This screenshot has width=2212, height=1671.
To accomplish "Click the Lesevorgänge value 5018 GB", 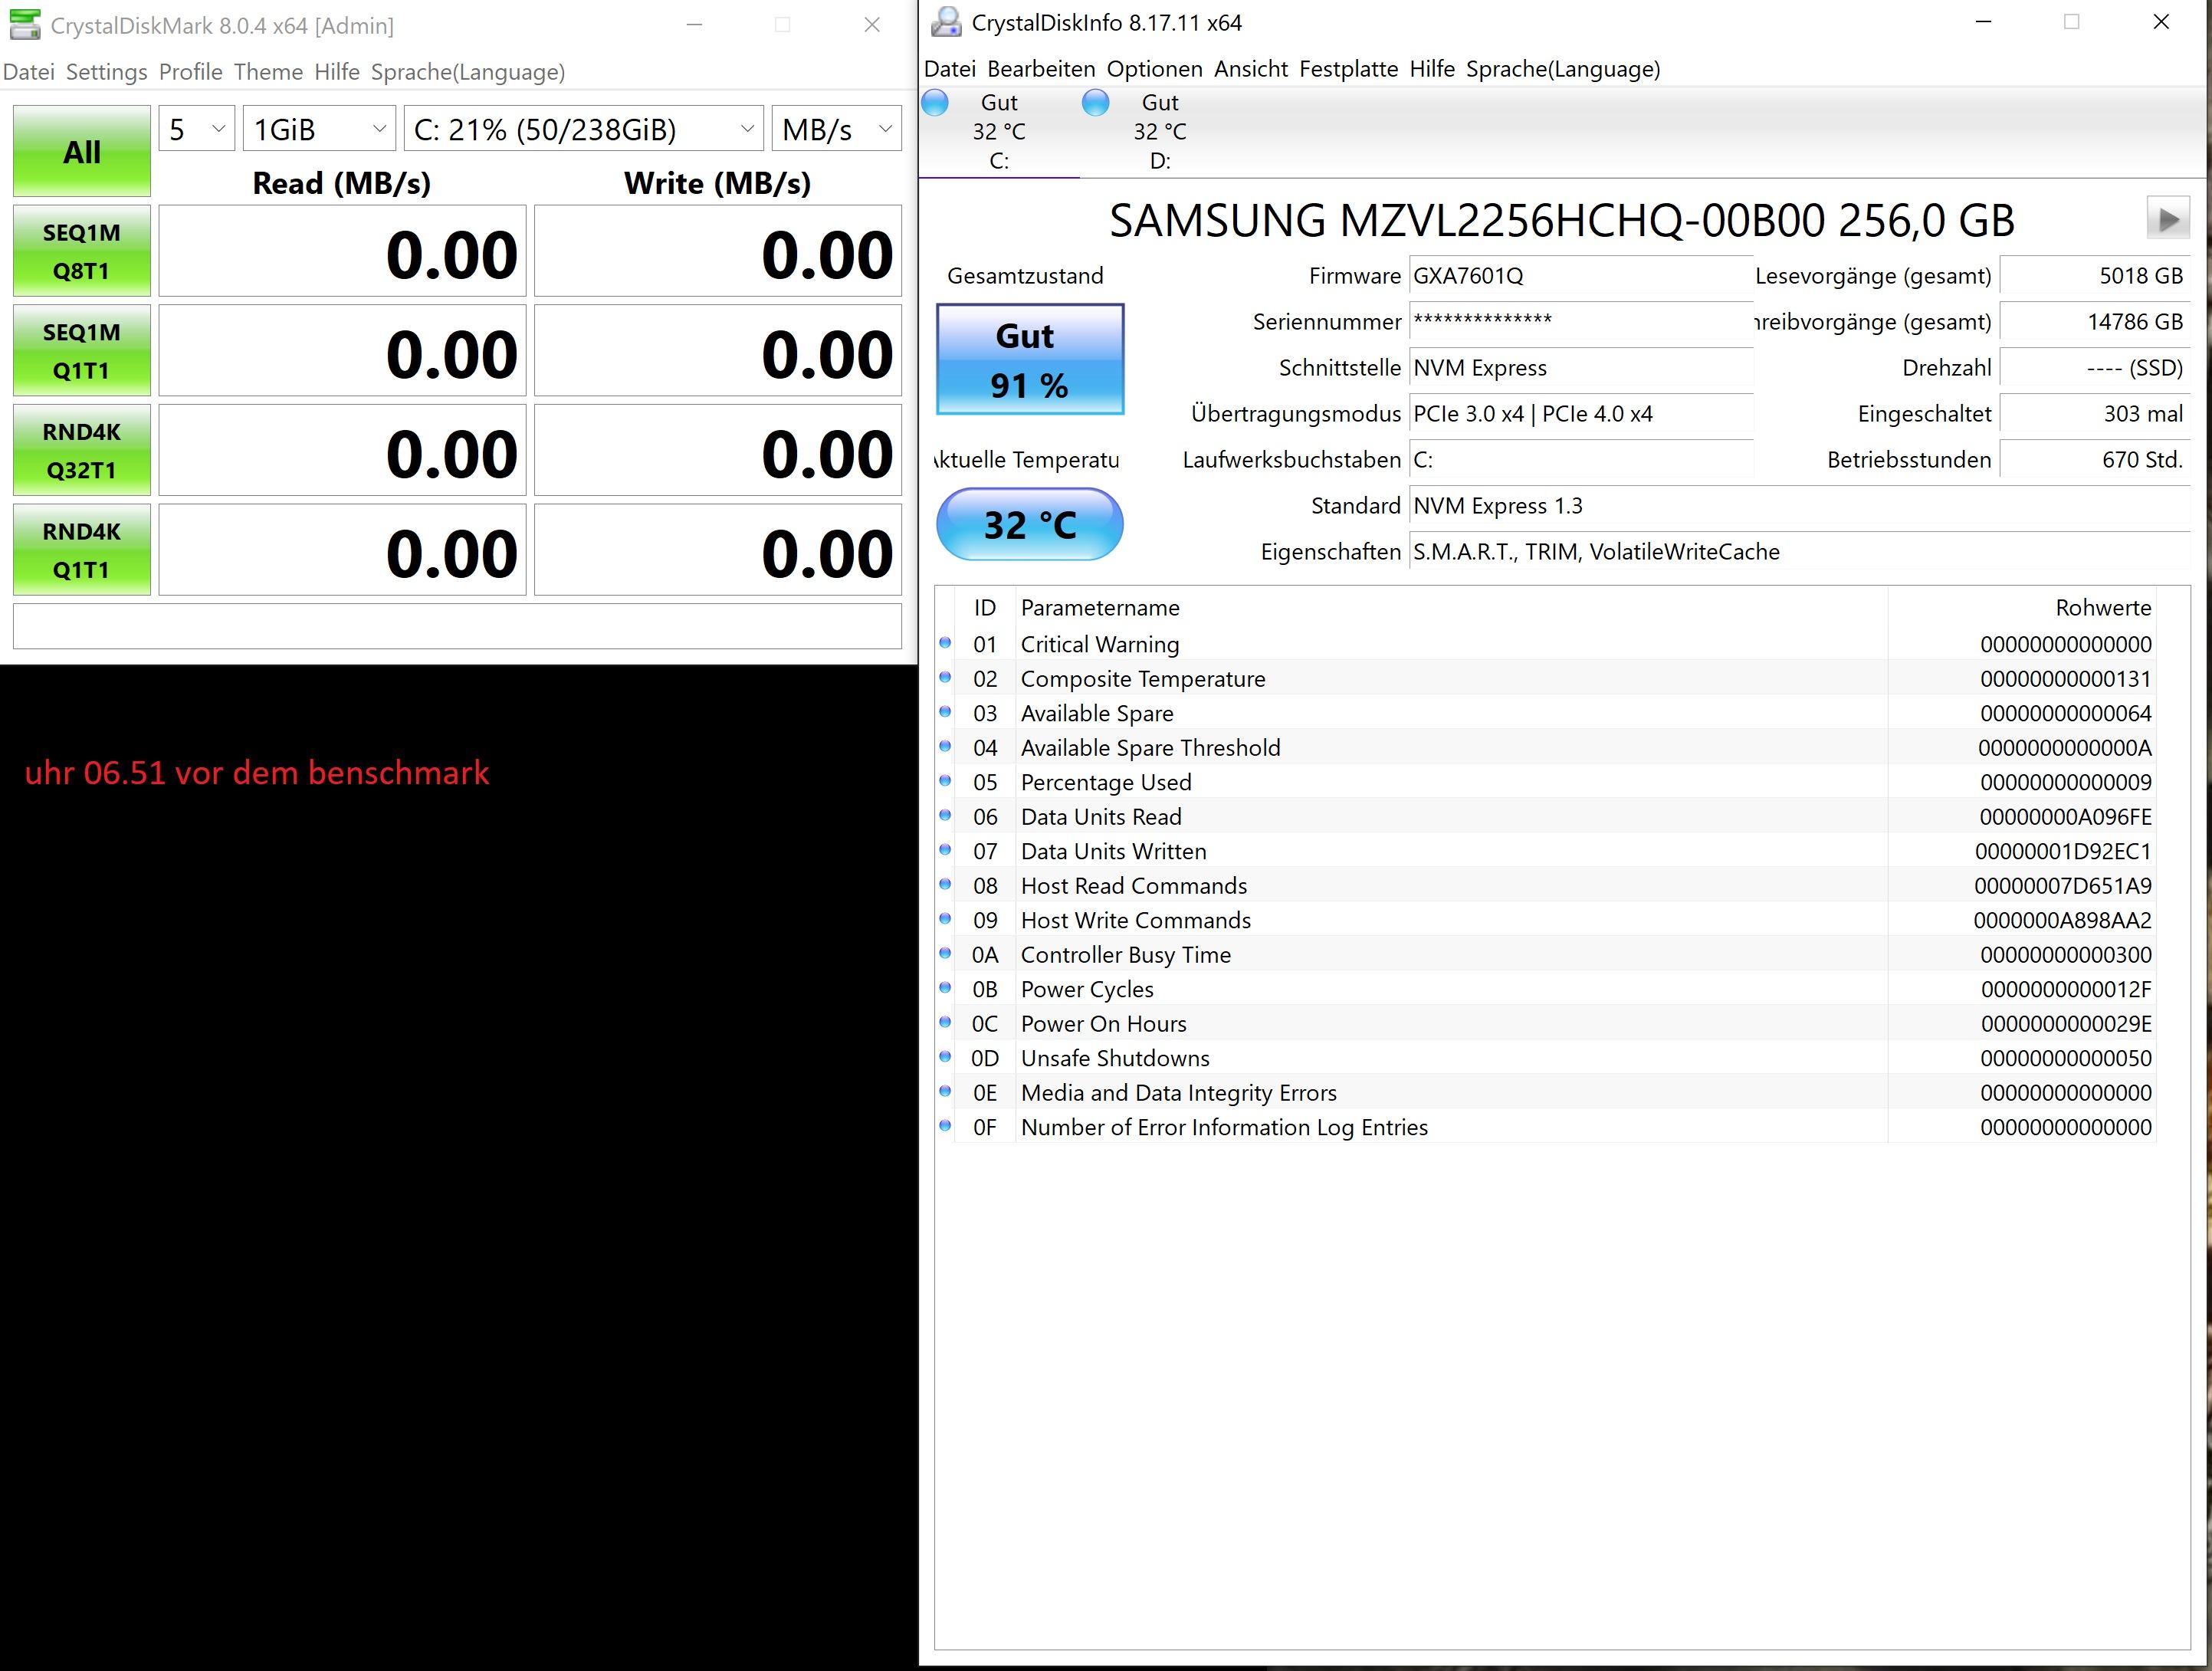I will click(2095, 276).
